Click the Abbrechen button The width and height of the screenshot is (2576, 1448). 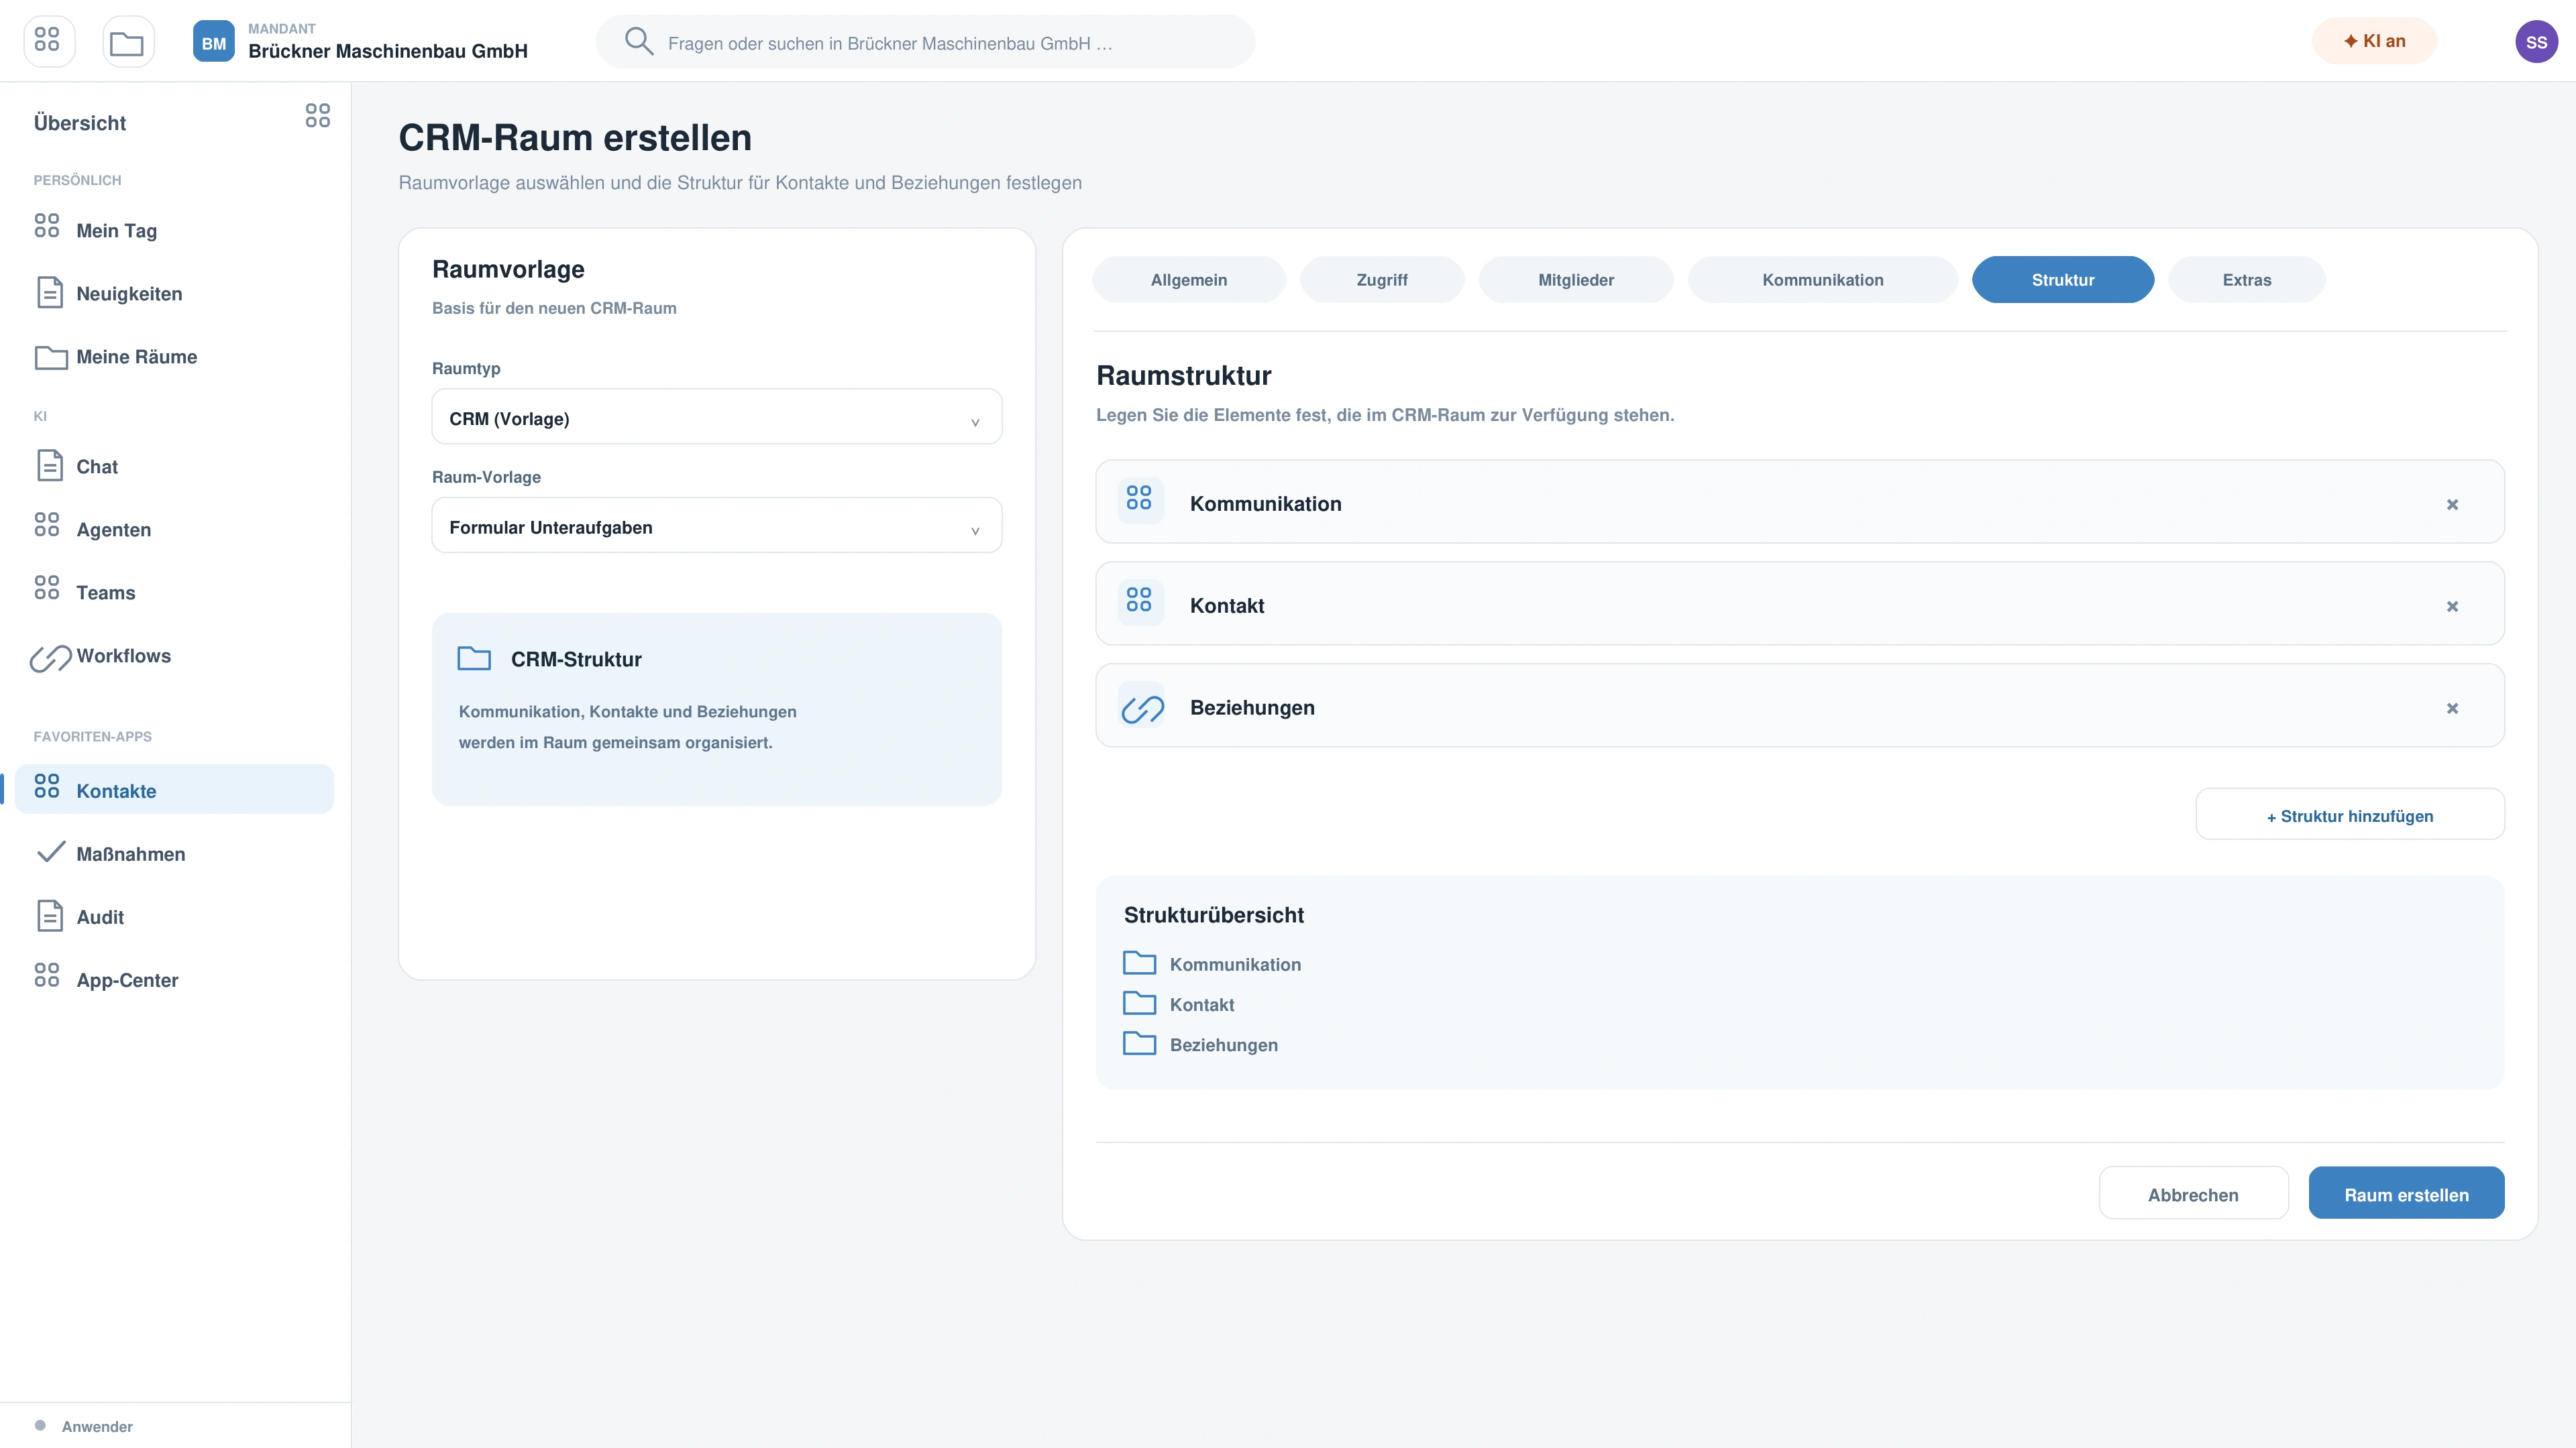pos(2193,1193)
